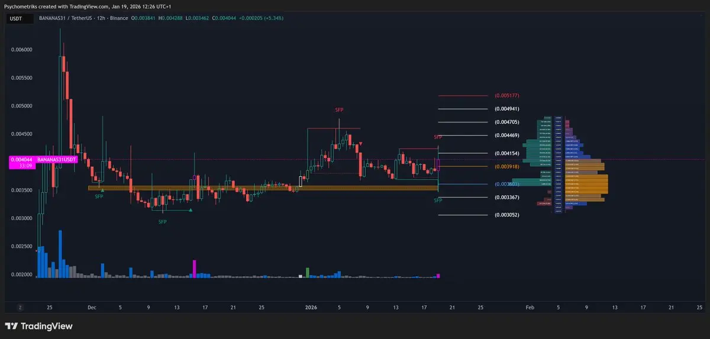Click the red down-triangle marker after January 5
This screenshot has height=339, width=710.
pyautogui.click(x=361, y=144)
